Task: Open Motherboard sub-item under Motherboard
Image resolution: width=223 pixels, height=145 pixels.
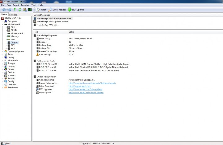Action: click(x=15, y=33)
